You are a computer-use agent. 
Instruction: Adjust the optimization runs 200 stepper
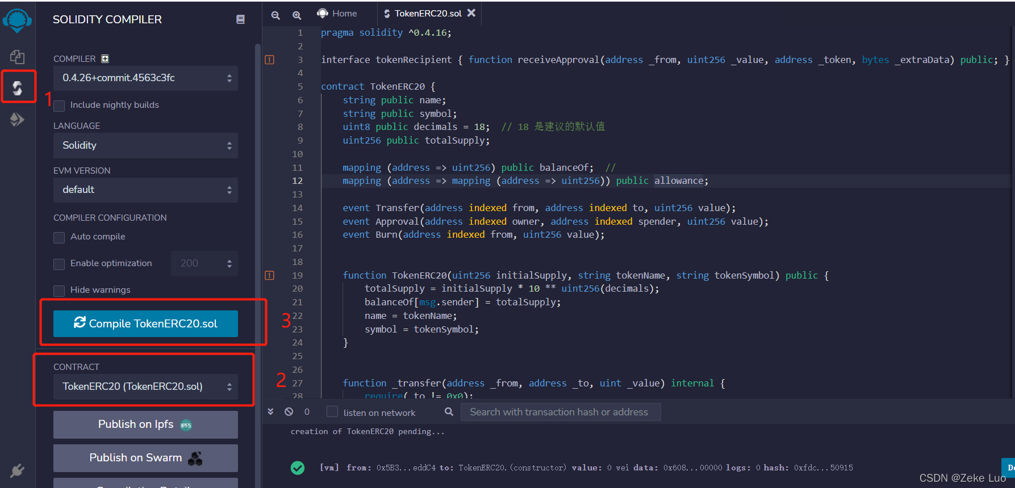pos(204,263)
